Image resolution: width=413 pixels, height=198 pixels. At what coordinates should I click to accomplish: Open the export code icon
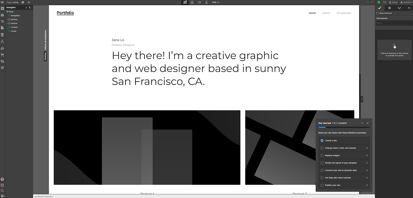pyautogui.click(x=385, y=2)
